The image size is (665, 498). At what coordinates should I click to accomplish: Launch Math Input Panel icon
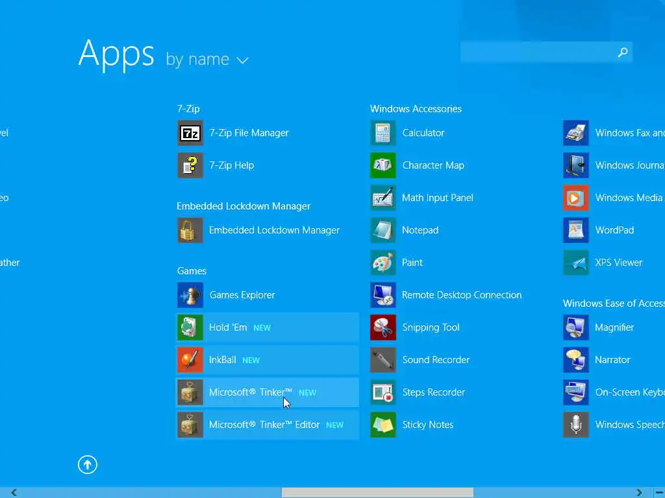[383, 198]
